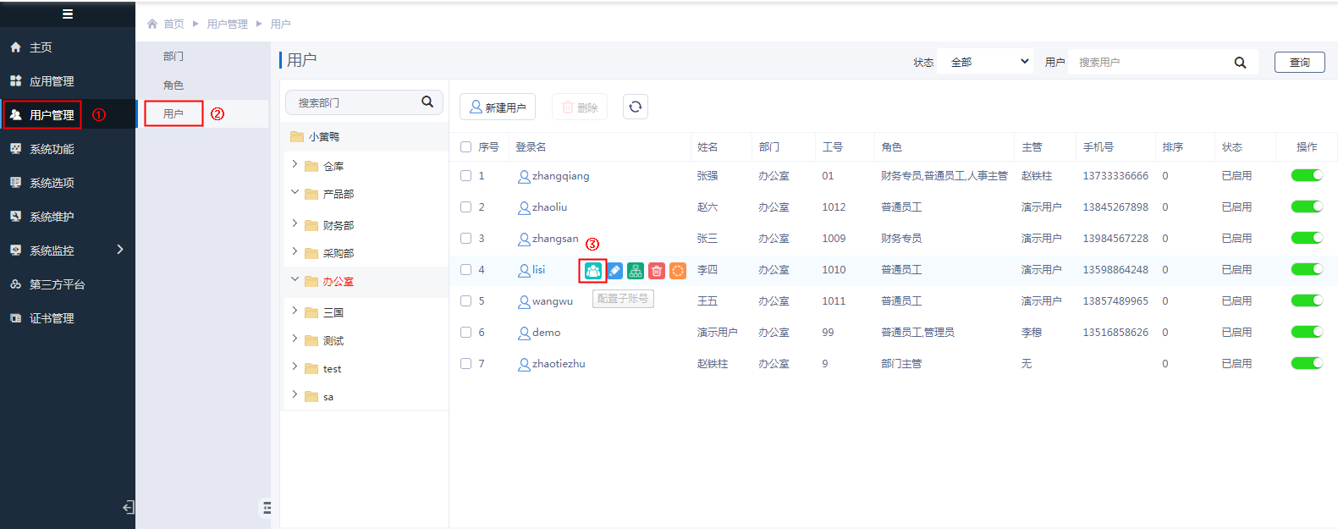Click the refresh icon beside 删除 button
1338x529 pixels.
636,107
